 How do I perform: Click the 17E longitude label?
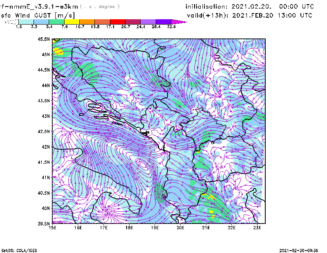tap(104, 228)
